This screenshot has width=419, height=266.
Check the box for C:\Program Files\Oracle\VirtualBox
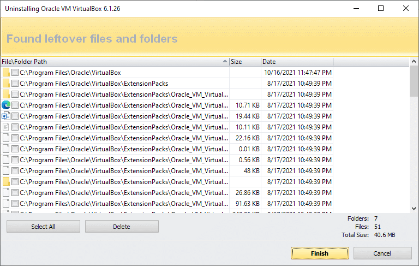15,73
